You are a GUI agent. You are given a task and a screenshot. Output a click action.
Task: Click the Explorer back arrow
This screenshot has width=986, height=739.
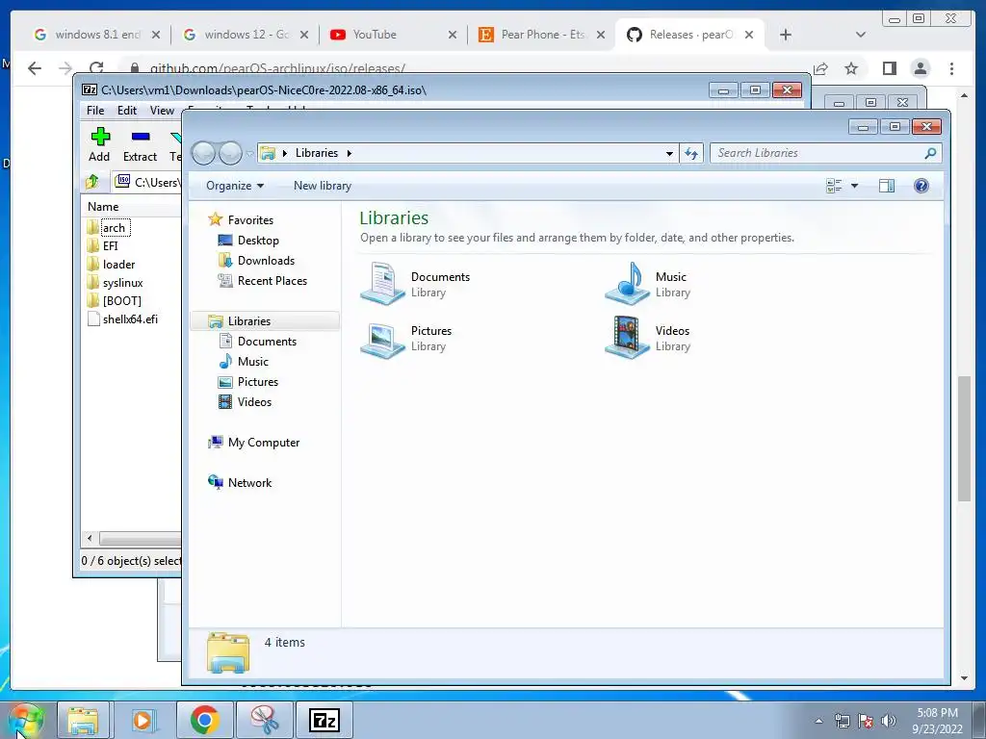[x=204, y=153]
